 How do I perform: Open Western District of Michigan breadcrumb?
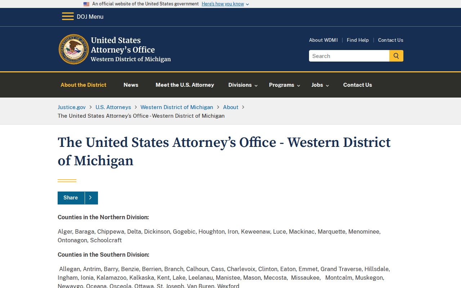pos(177,107)
